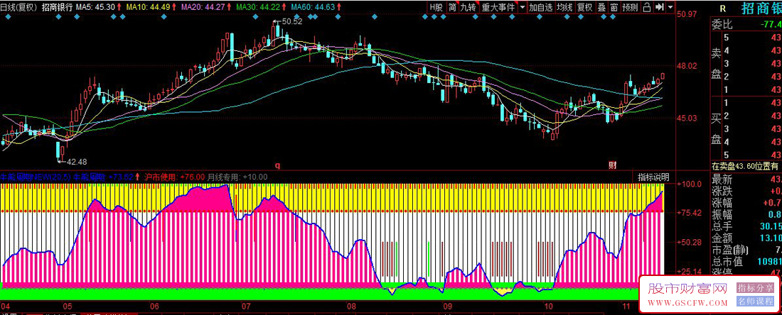
Task: Click the 日线(复权) period label
Action: (x=19, y=8)
